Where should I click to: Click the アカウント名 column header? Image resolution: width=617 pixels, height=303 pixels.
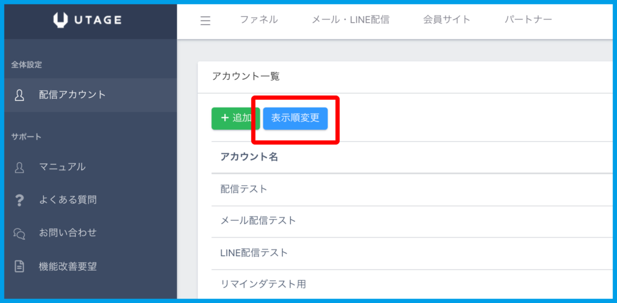tap(248, 157)
